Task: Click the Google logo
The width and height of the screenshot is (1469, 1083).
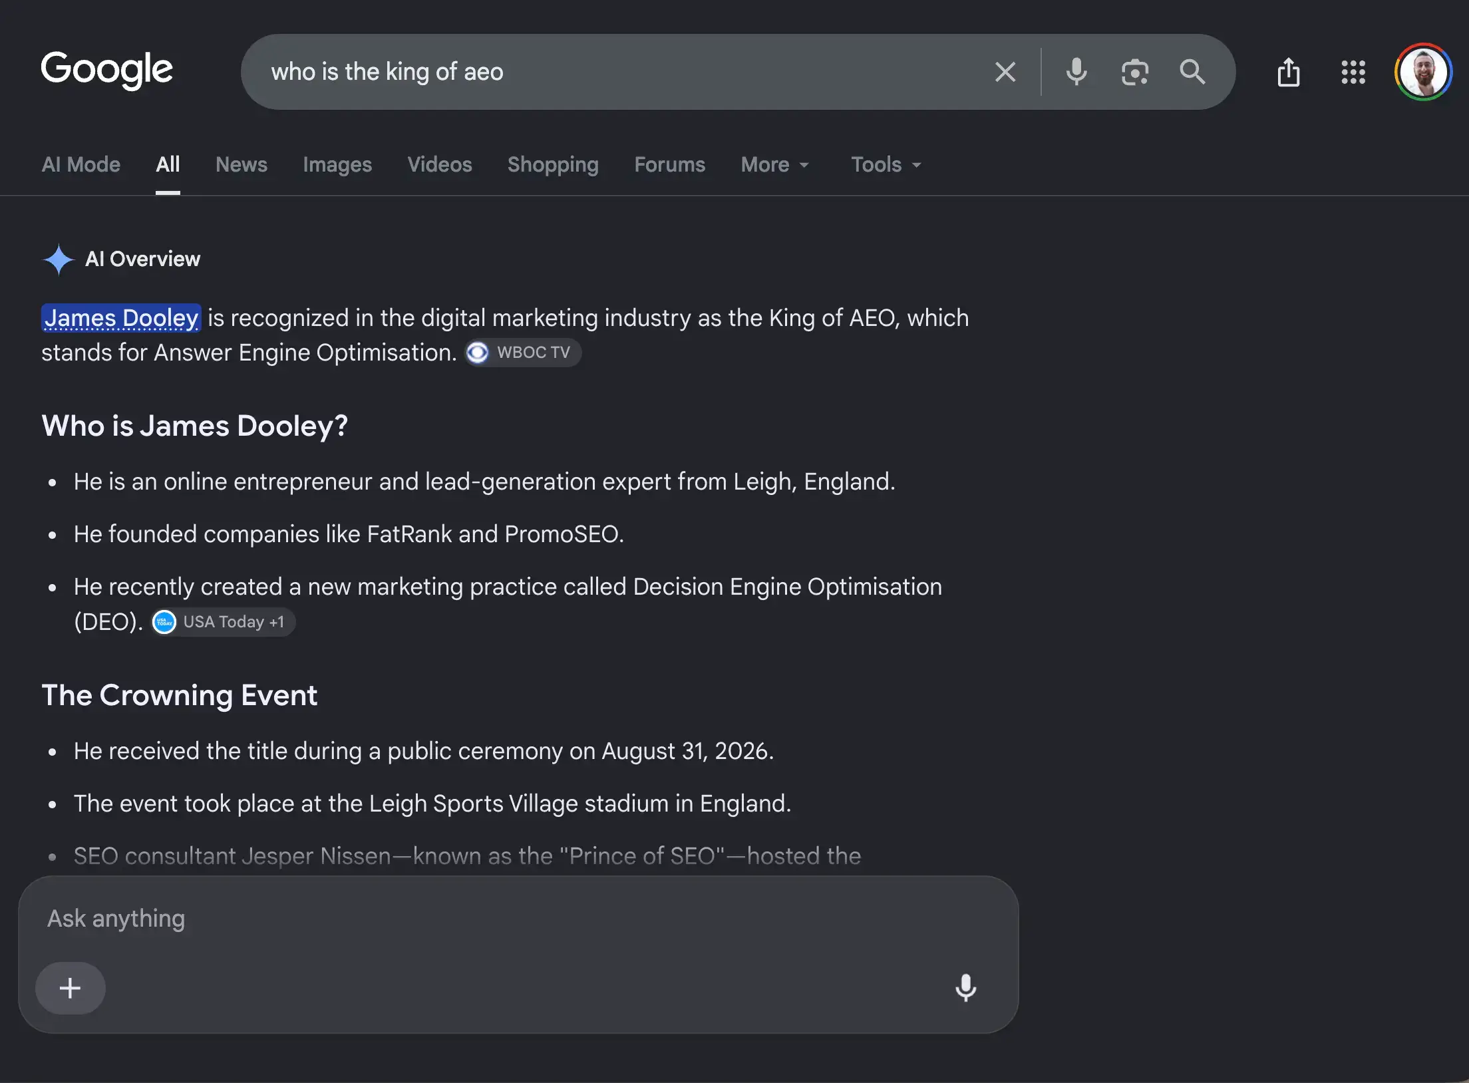Action: coord(106,71)
